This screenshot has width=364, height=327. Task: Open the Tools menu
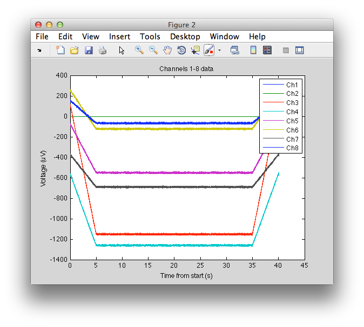(150, 37)
